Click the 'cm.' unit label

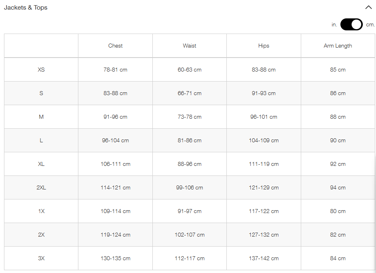(370, 24)
